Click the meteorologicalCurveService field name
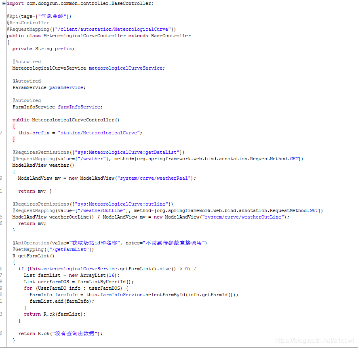 coord(126,68)
